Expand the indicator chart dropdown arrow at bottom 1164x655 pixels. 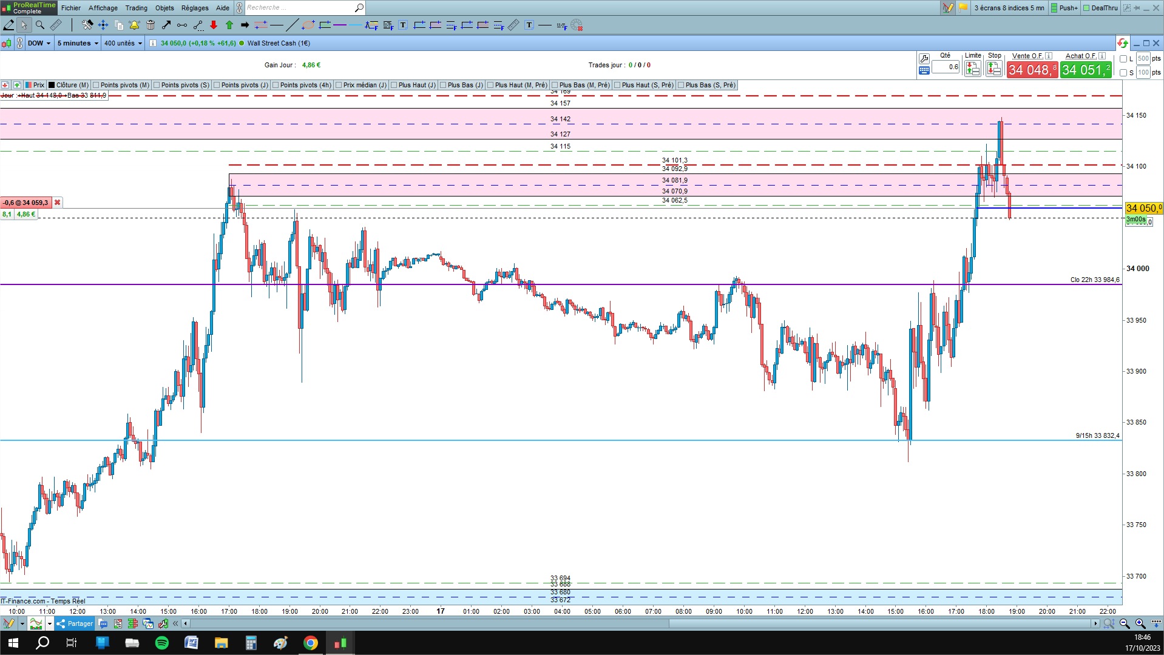50,623
